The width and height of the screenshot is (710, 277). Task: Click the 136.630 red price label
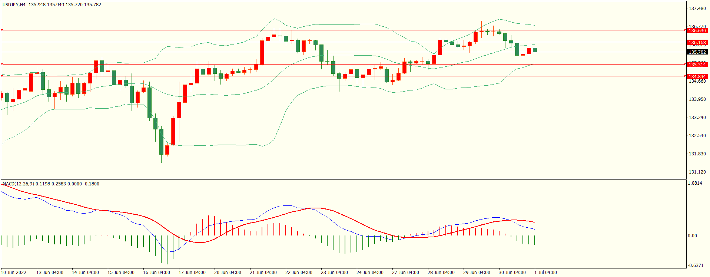point(697,31)
